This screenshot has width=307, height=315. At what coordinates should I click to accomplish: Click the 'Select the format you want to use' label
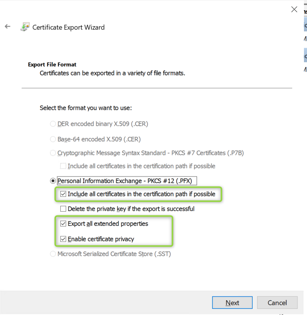[86, 108]
